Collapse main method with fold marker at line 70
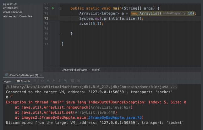Screen dimensions: 203x130 click(60, 8)
